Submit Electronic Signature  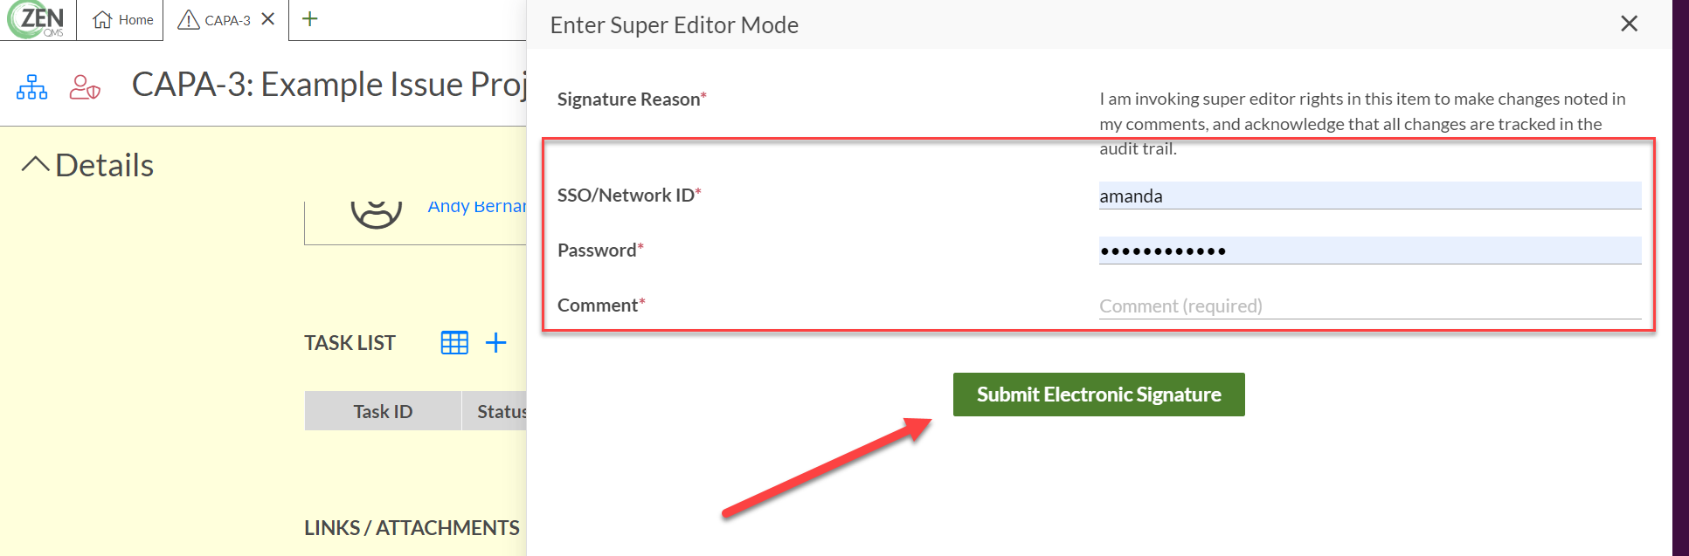click(1098, 395)
